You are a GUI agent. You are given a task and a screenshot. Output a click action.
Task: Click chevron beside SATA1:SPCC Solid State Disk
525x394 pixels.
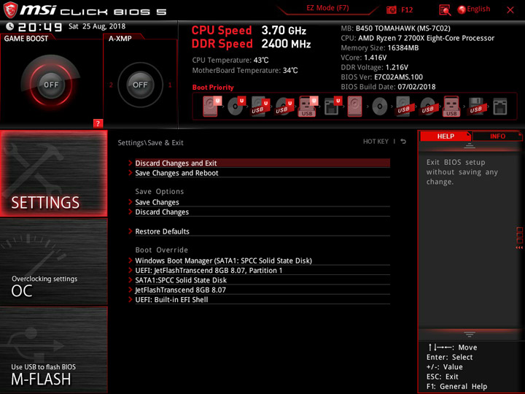pyautogui.click(x=131, y=279)
